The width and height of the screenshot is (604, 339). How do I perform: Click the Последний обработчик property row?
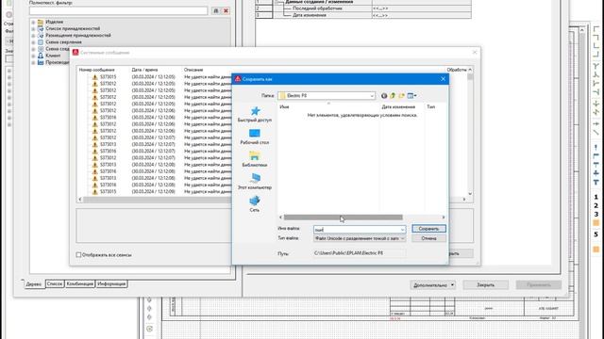[x=363, y=8]
